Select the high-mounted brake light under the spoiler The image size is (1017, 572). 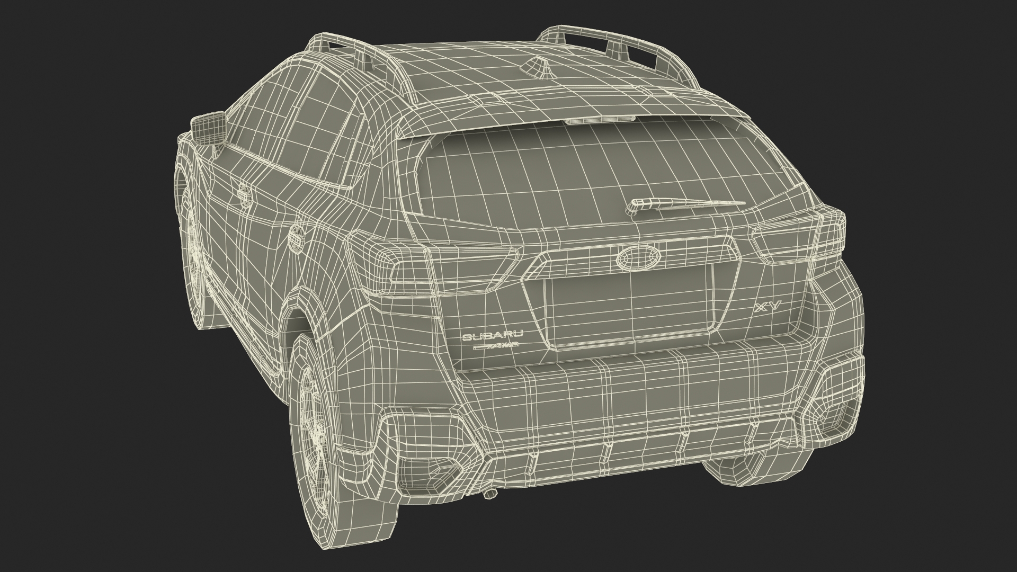coord(600,120)
